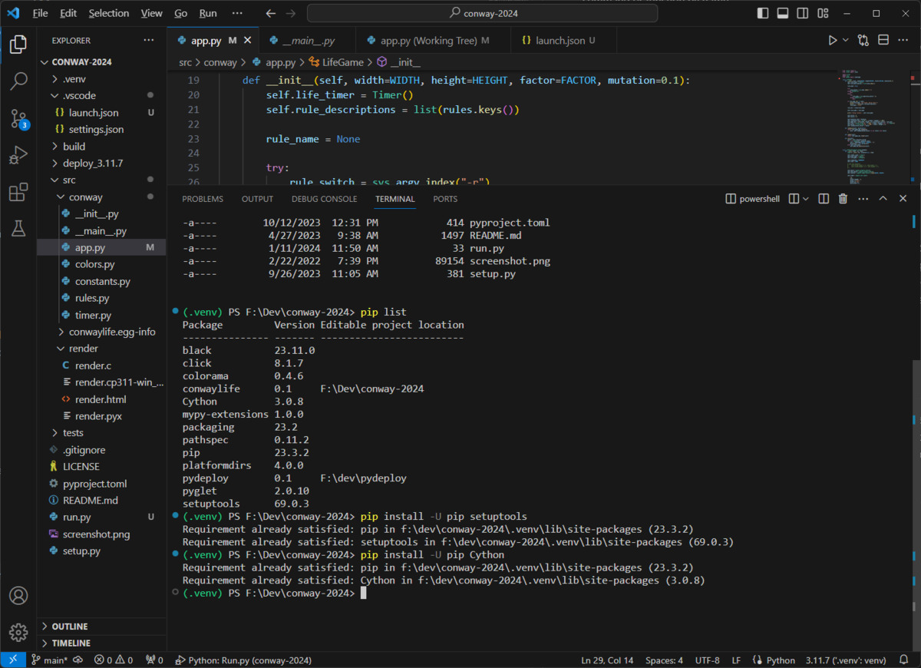Select Python interpreter 3.11.7 ('.venv')

pyautogui.click(x=845, y=660)
